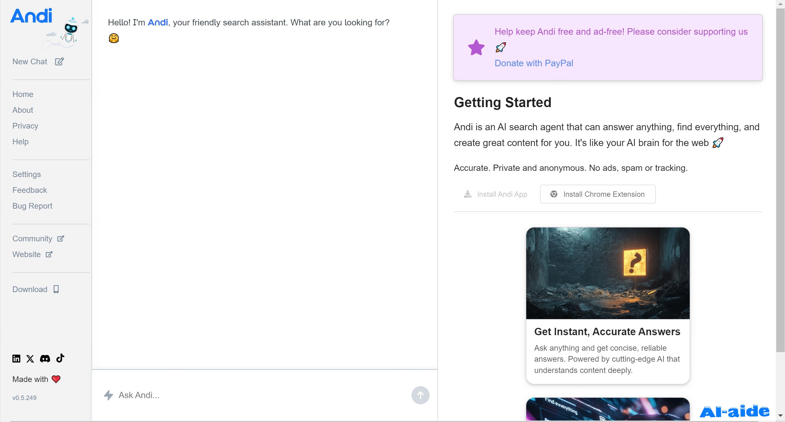Screen dimensions: 785x422
Task: Click the Andi robot mascot image
Action: [70, 30]
